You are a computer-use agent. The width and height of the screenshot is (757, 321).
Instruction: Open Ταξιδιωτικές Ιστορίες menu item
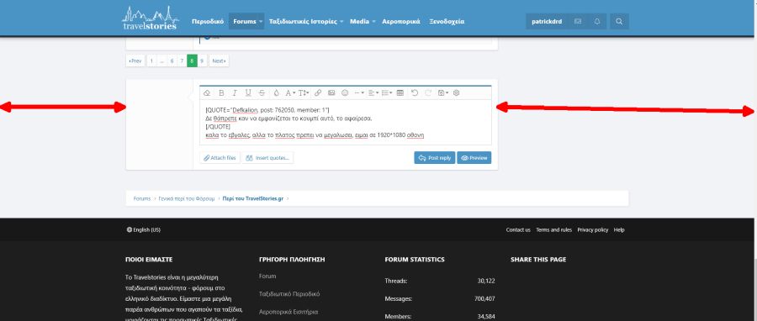pyautogui.click(x=303, y=21)
